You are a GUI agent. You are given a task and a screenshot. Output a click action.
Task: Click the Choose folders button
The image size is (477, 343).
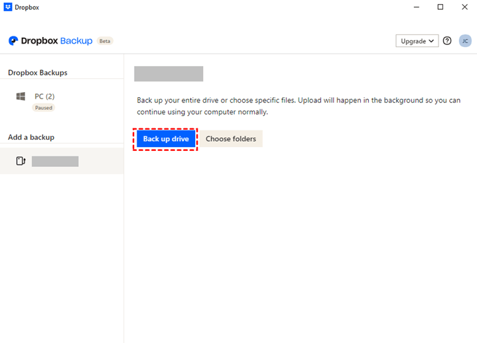click(x=230, y=139)
